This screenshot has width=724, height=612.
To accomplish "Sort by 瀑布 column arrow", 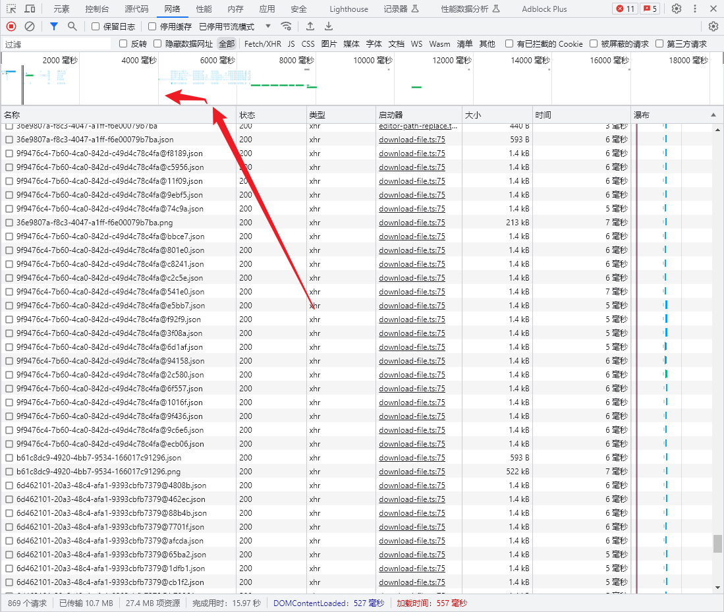I will [713, 115].
